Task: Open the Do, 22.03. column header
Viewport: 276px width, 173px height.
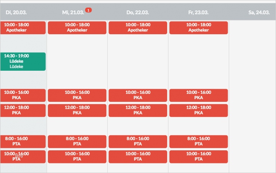Action: click(x=138, y=12)
